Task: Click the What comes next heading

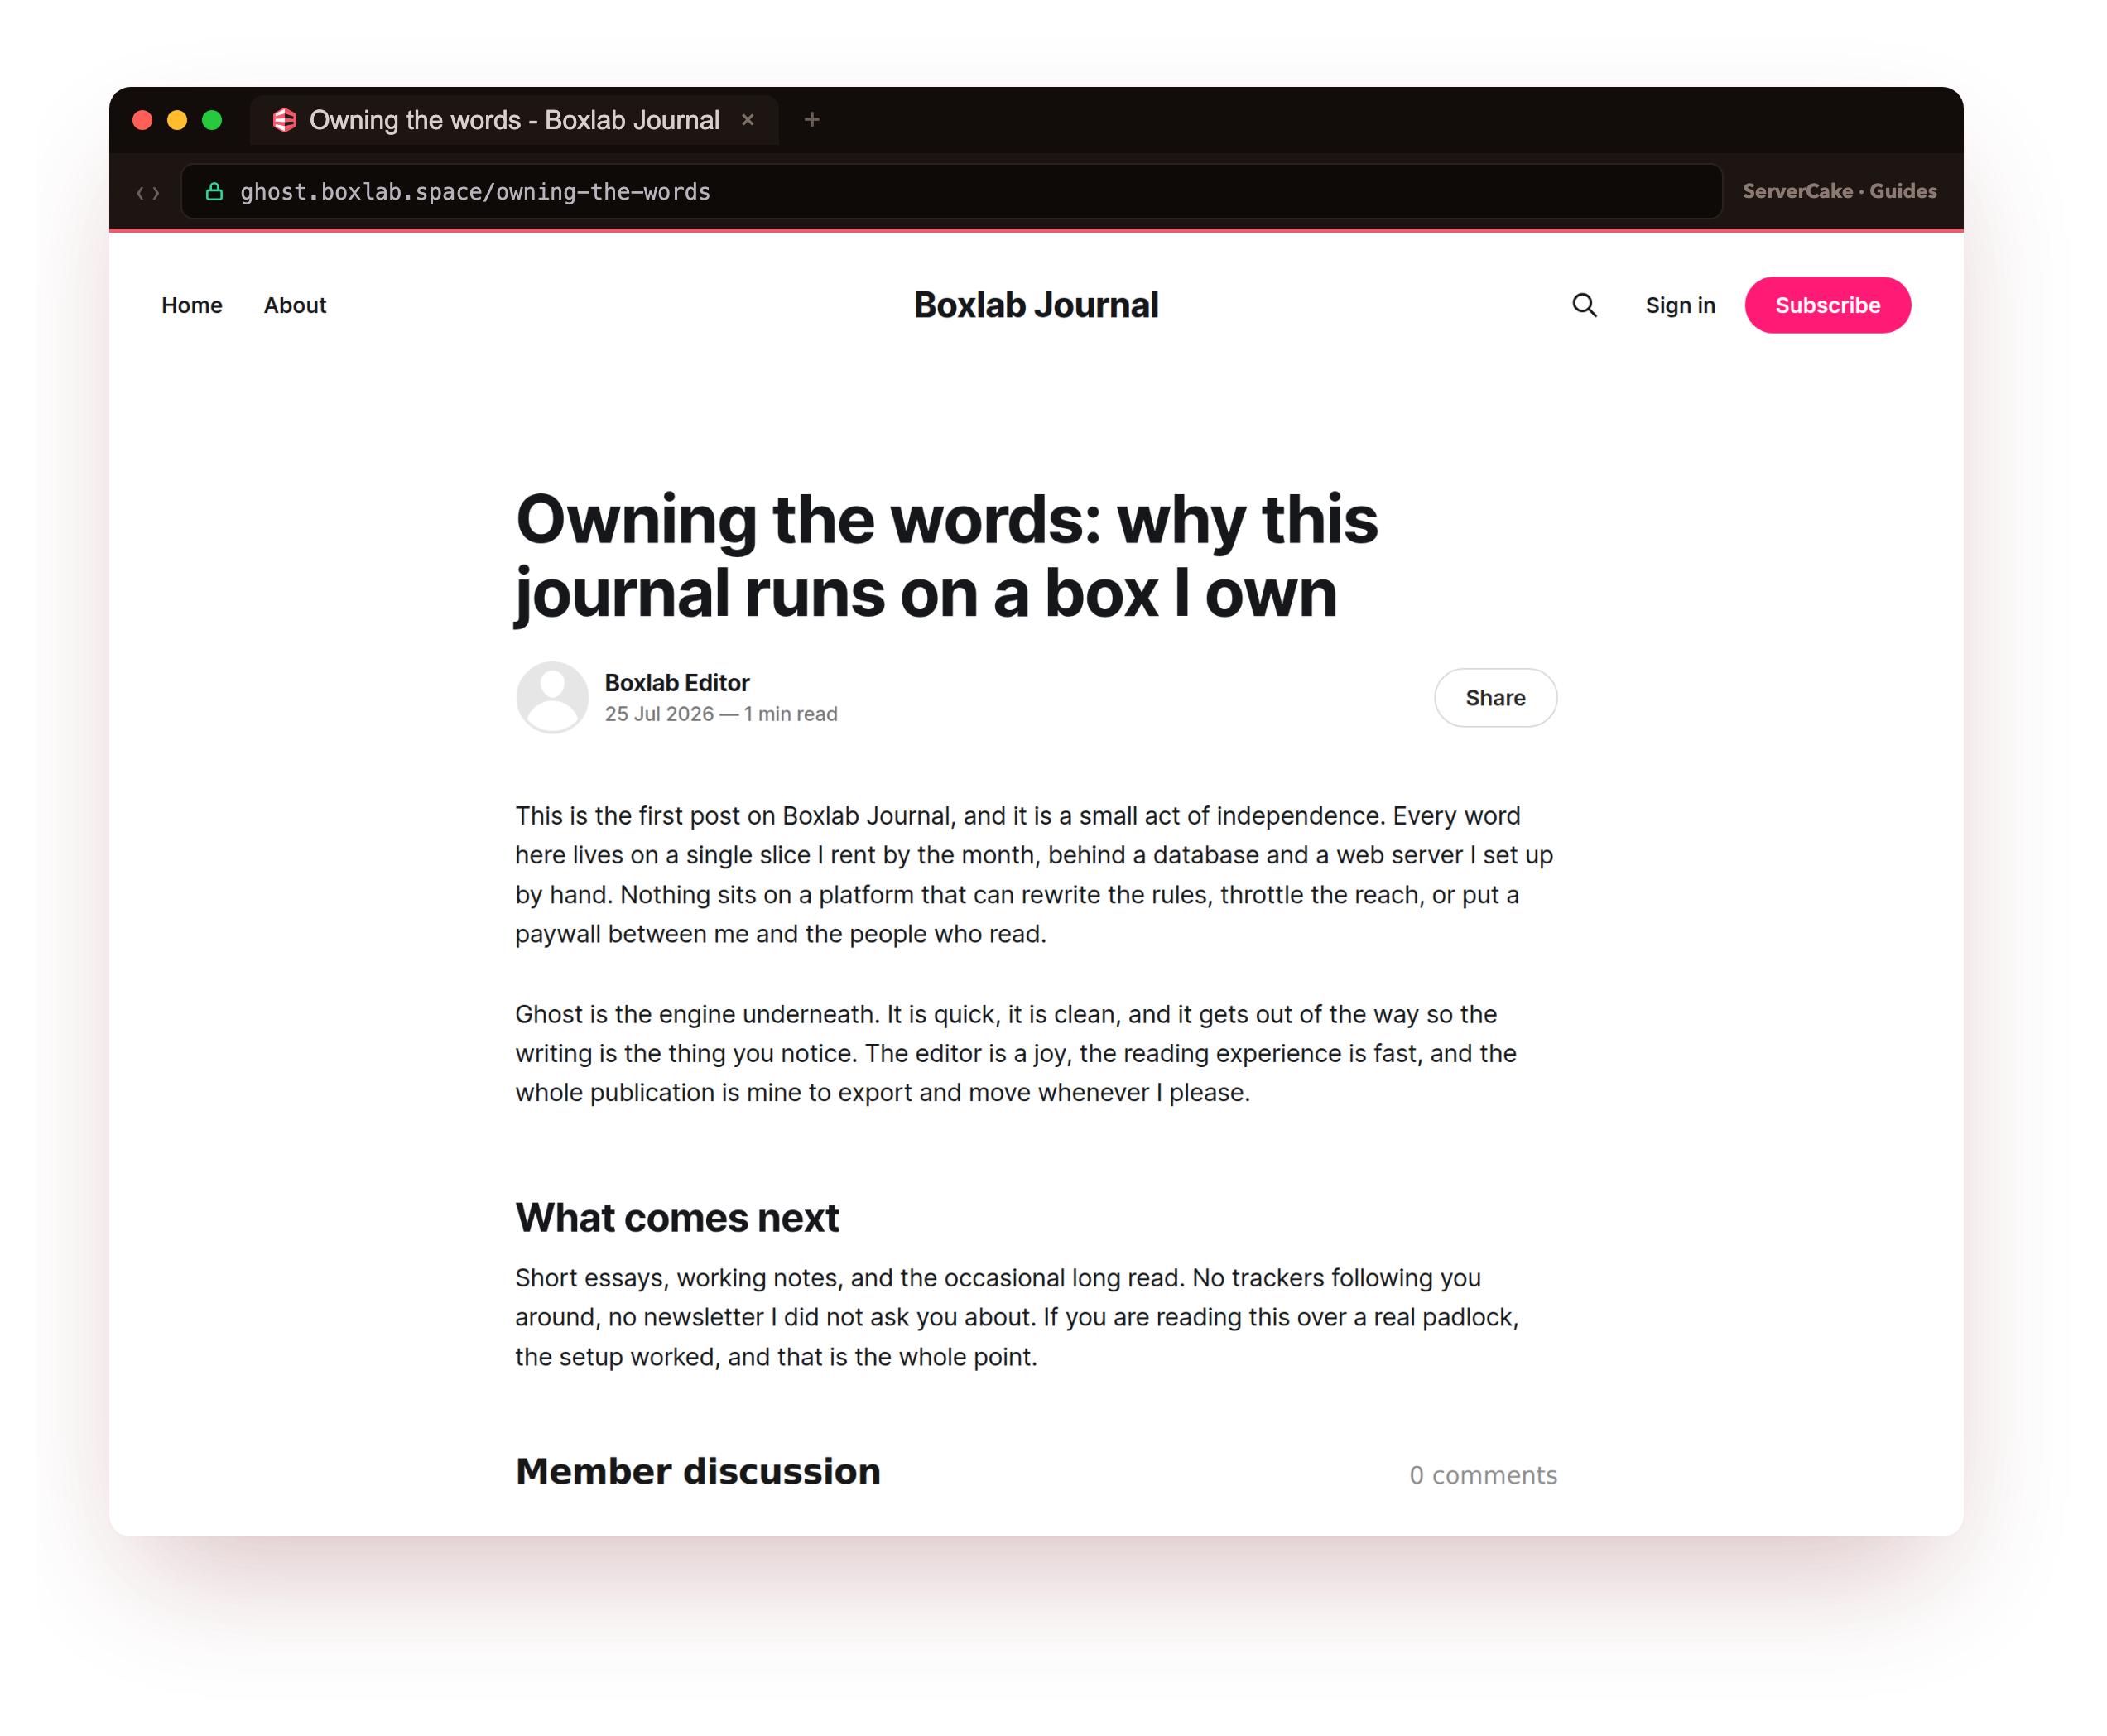Action: tap(677, 1218)
